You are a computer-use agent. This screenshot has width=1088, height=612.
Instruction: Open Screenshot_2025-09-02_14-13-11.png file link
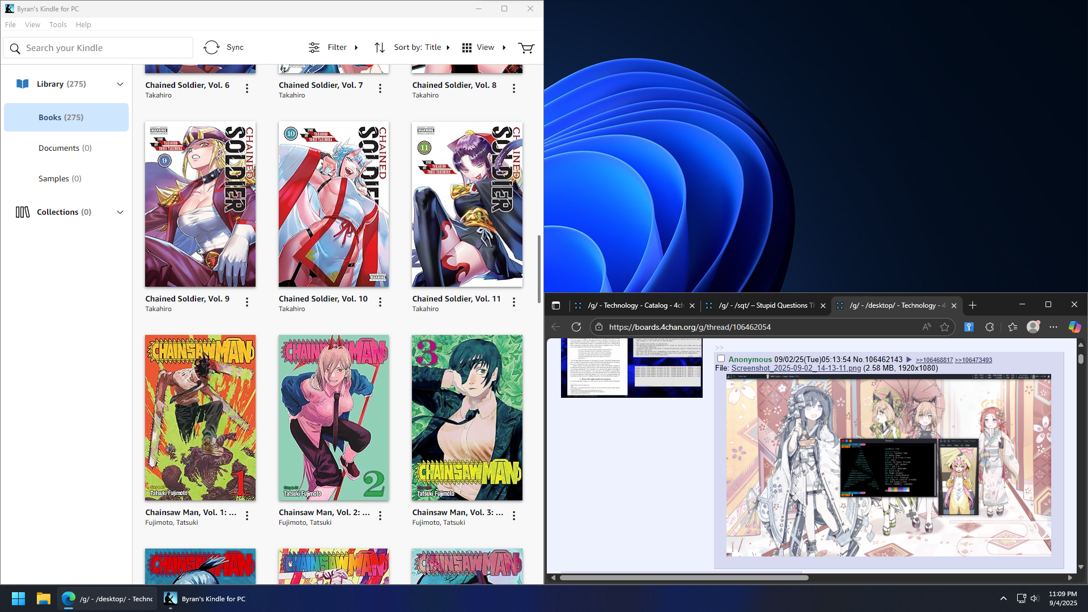[x=796, y=368]
